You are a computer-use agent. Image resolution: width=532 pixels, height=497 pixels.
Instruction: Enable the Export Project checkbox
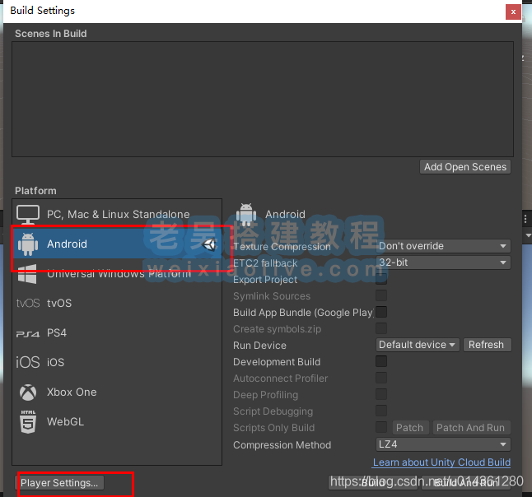381,280
